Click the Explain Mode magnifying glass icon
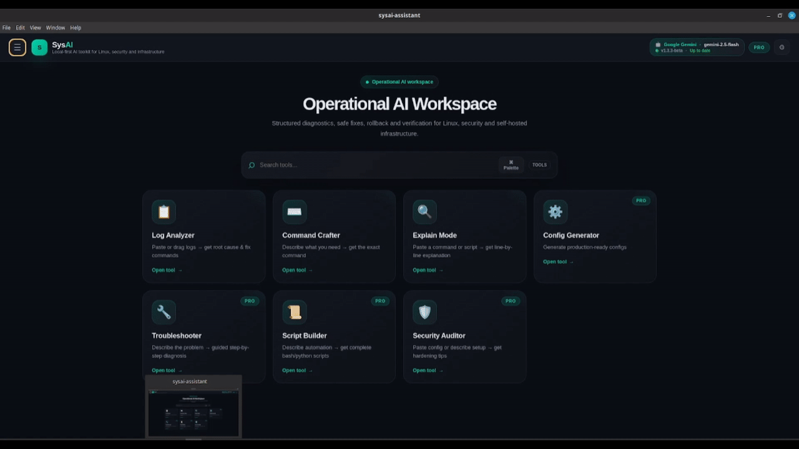 [x=424, y=212]
